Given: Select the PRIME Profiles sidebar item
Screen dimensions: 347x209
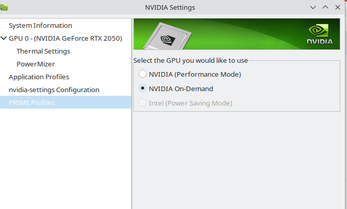Looking at the screenshot, I should pos(31,102).
